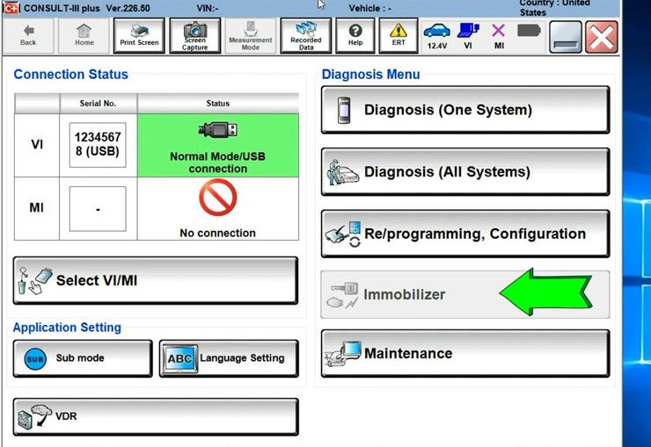Click the Normal Mode/USB connection status text
The width and height of the screenshot is (651, 447).
pyautogui.click(x=218, y=162)
